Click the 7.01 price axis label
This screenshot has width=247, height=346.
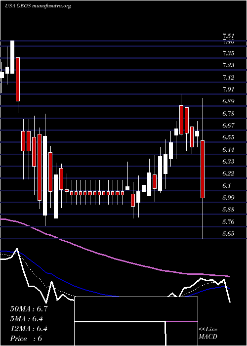click(x=228, y=89)
